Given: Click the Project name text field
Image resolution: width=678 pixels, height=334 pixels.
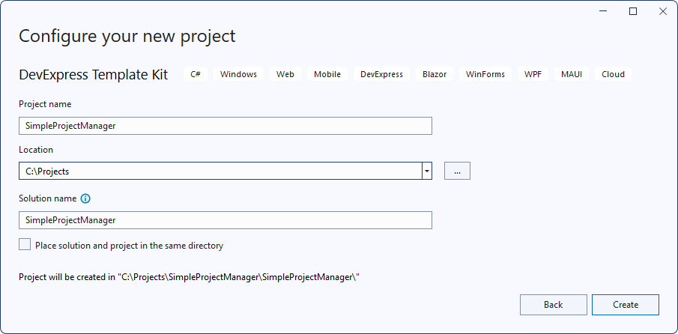Looking at the screenshot, I should tap(225, 126).
